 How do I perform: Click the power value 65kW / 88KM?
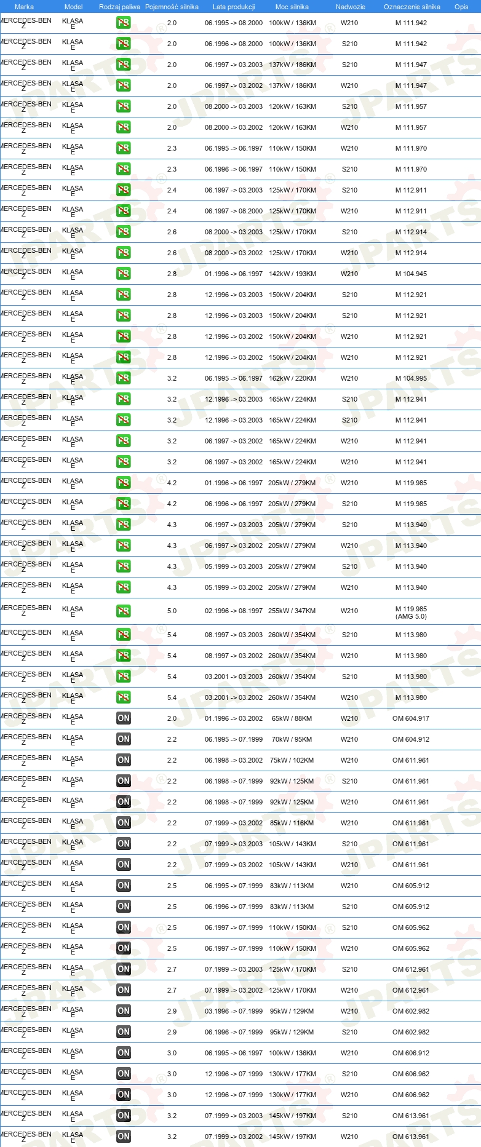(292, 718)
